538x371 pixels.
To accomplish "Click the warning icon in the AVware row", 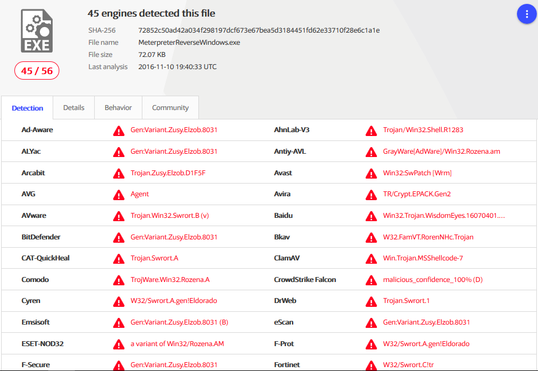I will pyautogui.click(x=119, y=216).
